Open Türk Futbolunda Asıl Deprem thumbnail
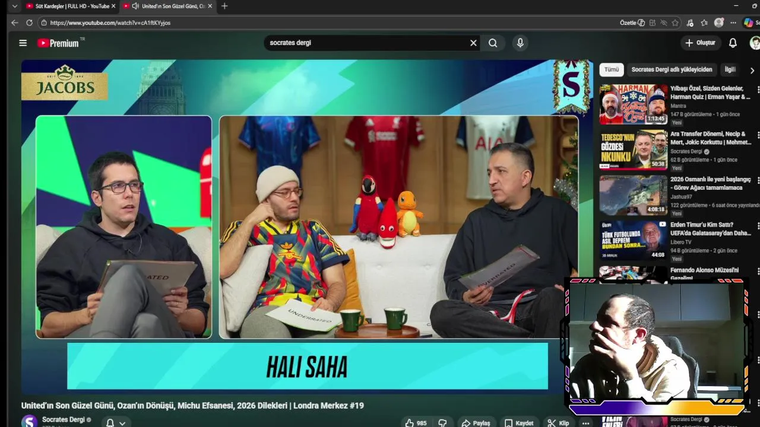This screenshot has width=760, height=427. pos(634,240)
